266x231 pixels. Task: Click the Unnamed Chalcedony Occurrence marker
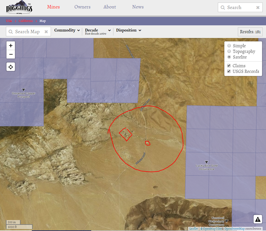coord(227,221)
